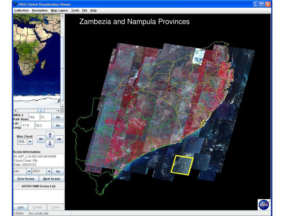Click the Date: 2003/1/23 text
Image resolution: width=289 pixels, height=216 pixels.
pos(25,165)
